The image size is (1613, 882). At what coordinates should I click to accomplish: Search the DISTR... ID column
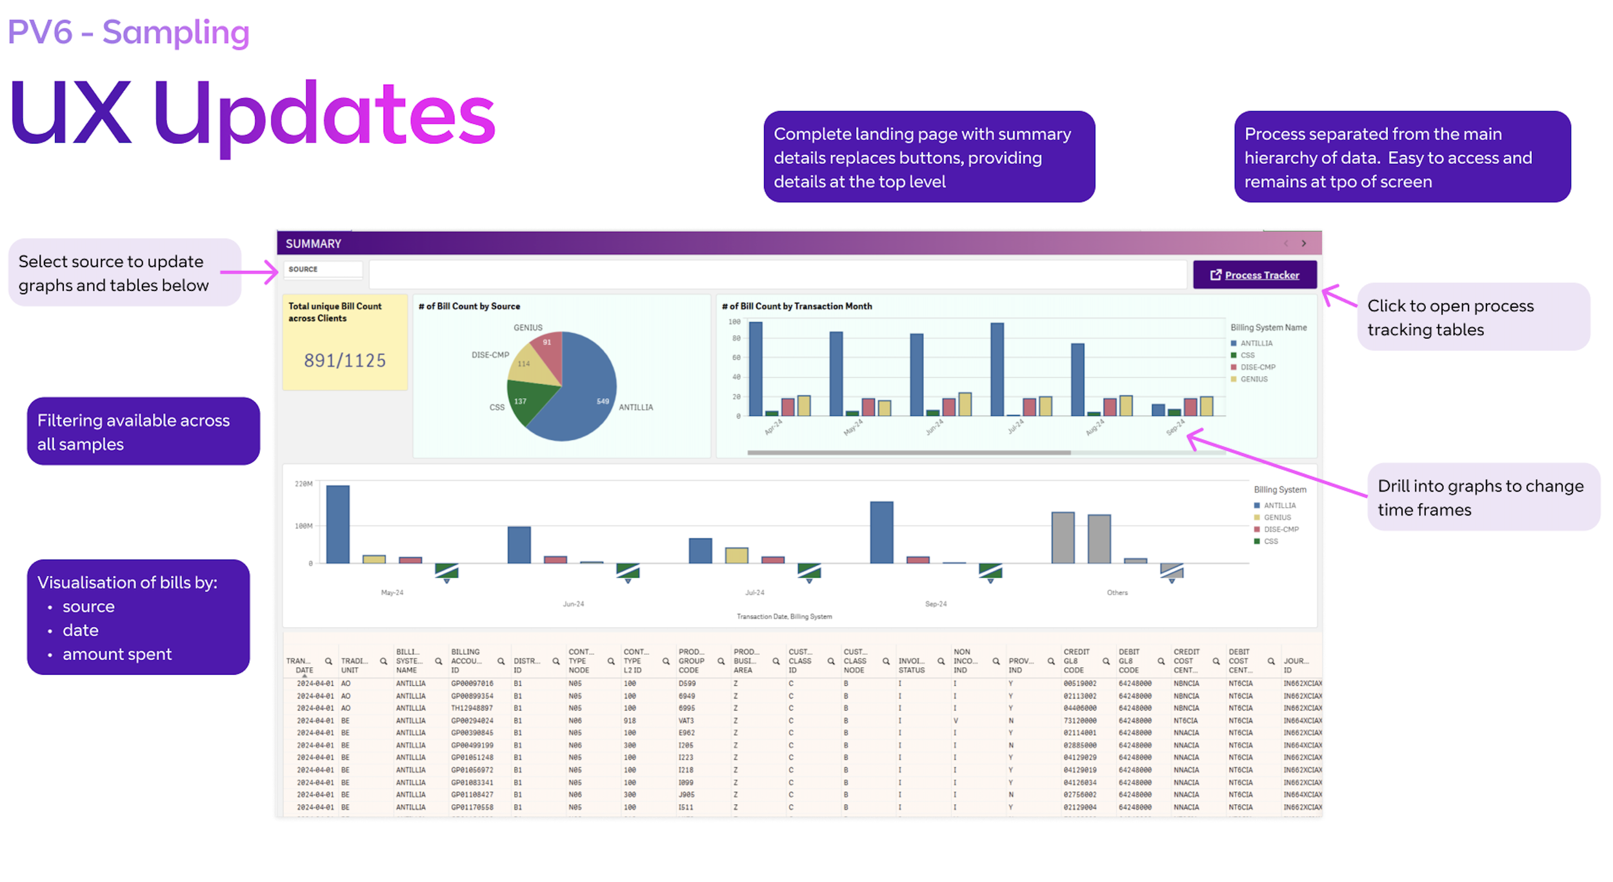(556, 661)
